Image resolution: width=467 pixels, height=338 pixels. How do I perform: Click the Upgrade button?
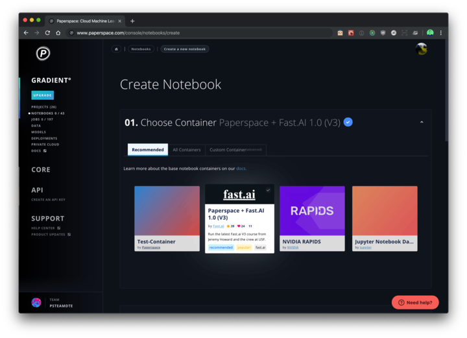point(43,95)
